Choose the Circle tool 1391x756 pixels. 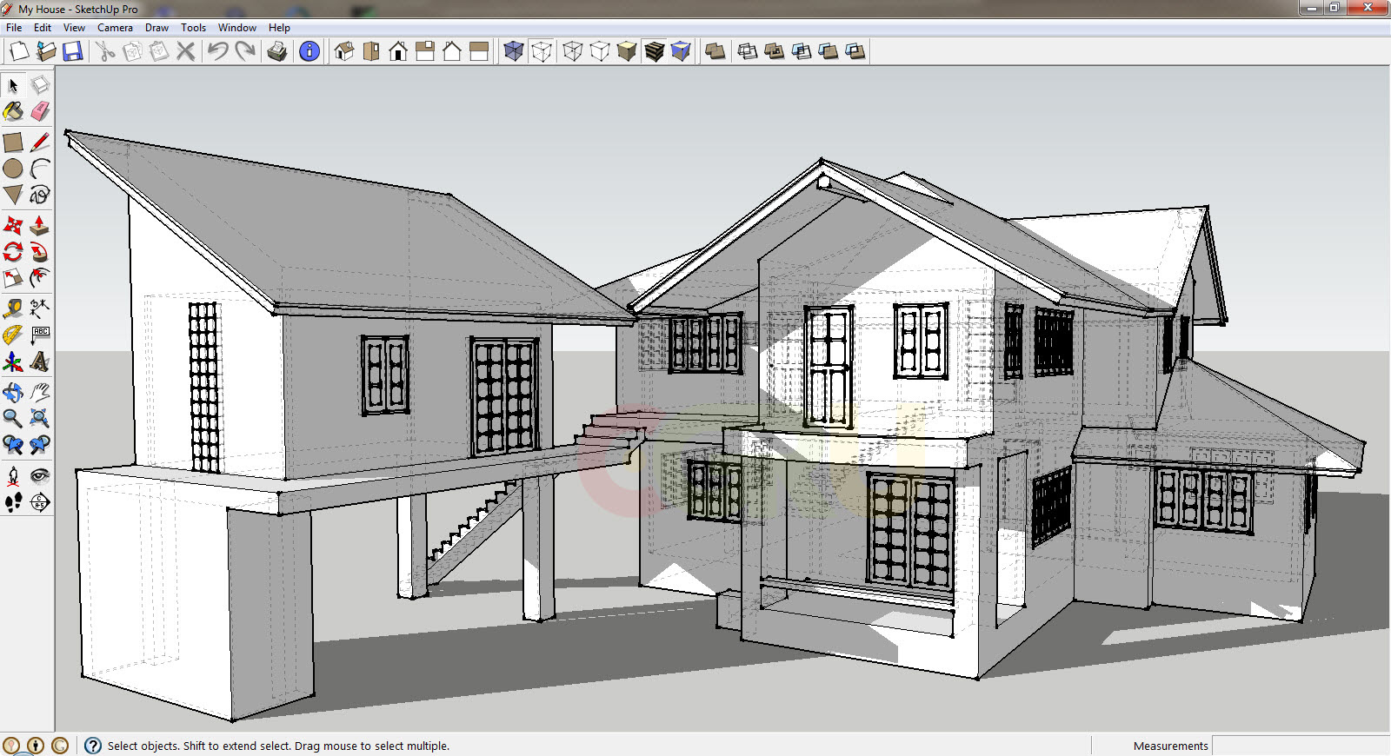[x=13, y=169]
